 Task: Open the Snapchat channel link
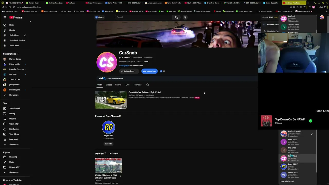pyautogui.click(x=125, y=66)
